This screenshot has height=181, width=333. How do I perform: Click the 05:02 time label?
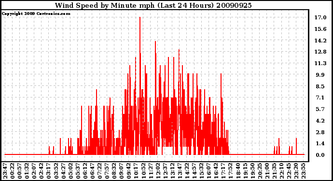pos(70,171)
